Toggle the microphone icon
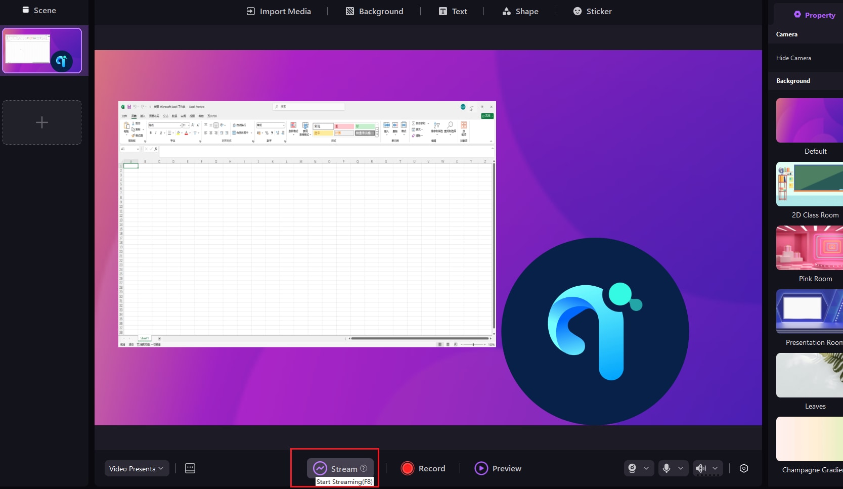 pos(667,468)
